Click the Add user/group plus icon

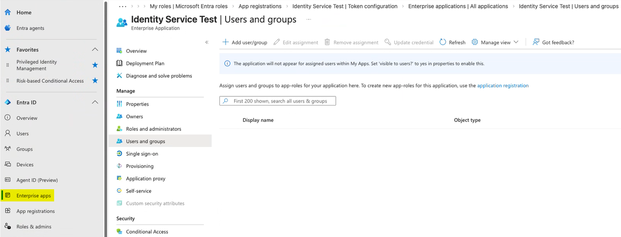(225, 42)
